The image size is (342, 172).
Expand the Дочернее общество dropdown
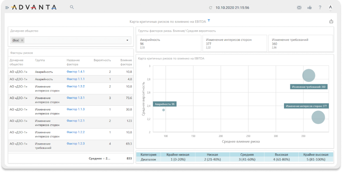[x=127, y=40]
